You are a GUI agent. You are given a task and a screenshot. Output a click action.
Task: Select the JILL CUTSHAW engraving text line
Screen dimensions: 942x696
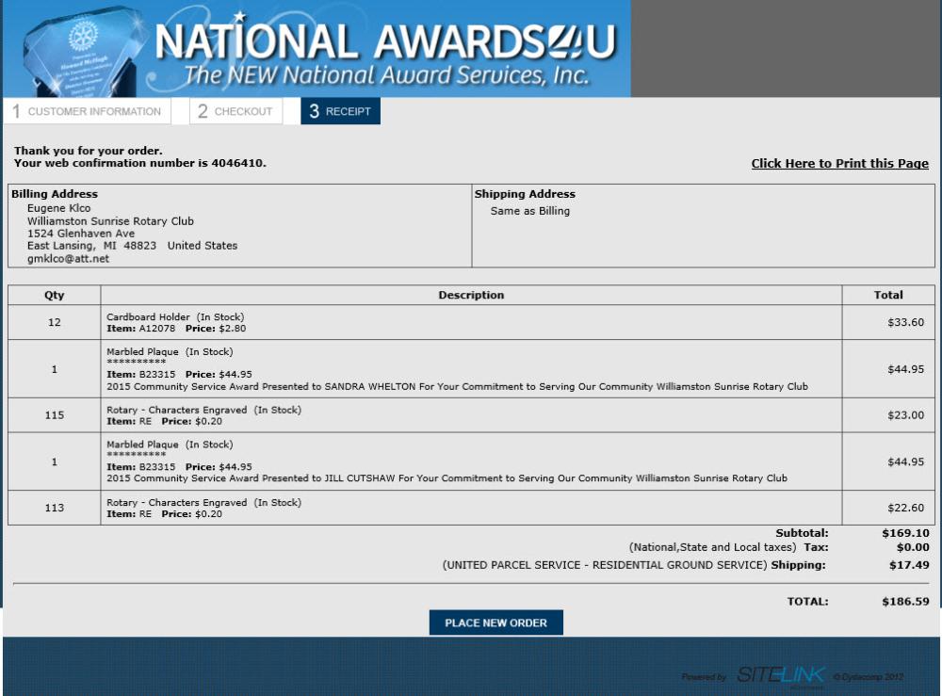click(x=447, y=478)
